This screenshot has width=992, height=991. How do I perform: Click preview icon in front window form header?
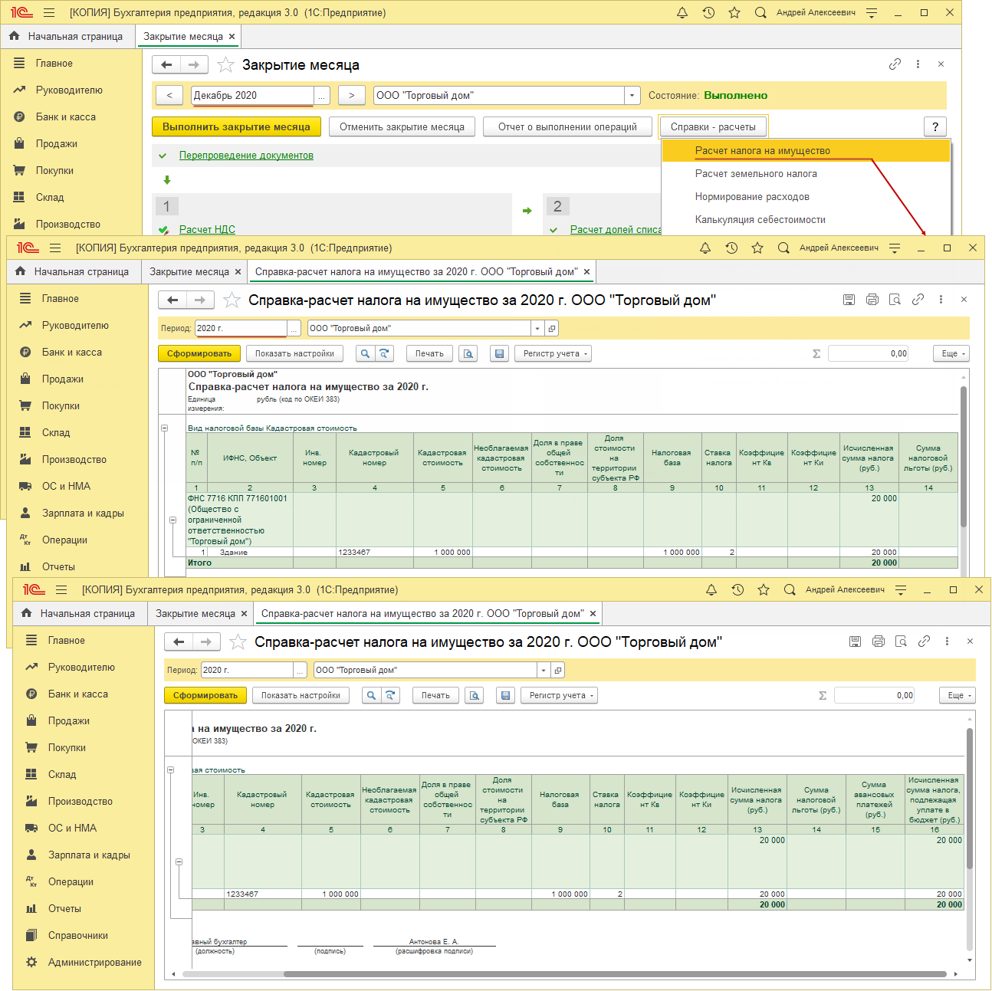901,642
